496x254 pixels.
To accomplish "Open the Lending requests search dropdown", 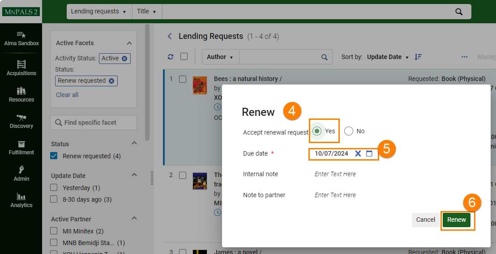I will [x=98, y=12].
